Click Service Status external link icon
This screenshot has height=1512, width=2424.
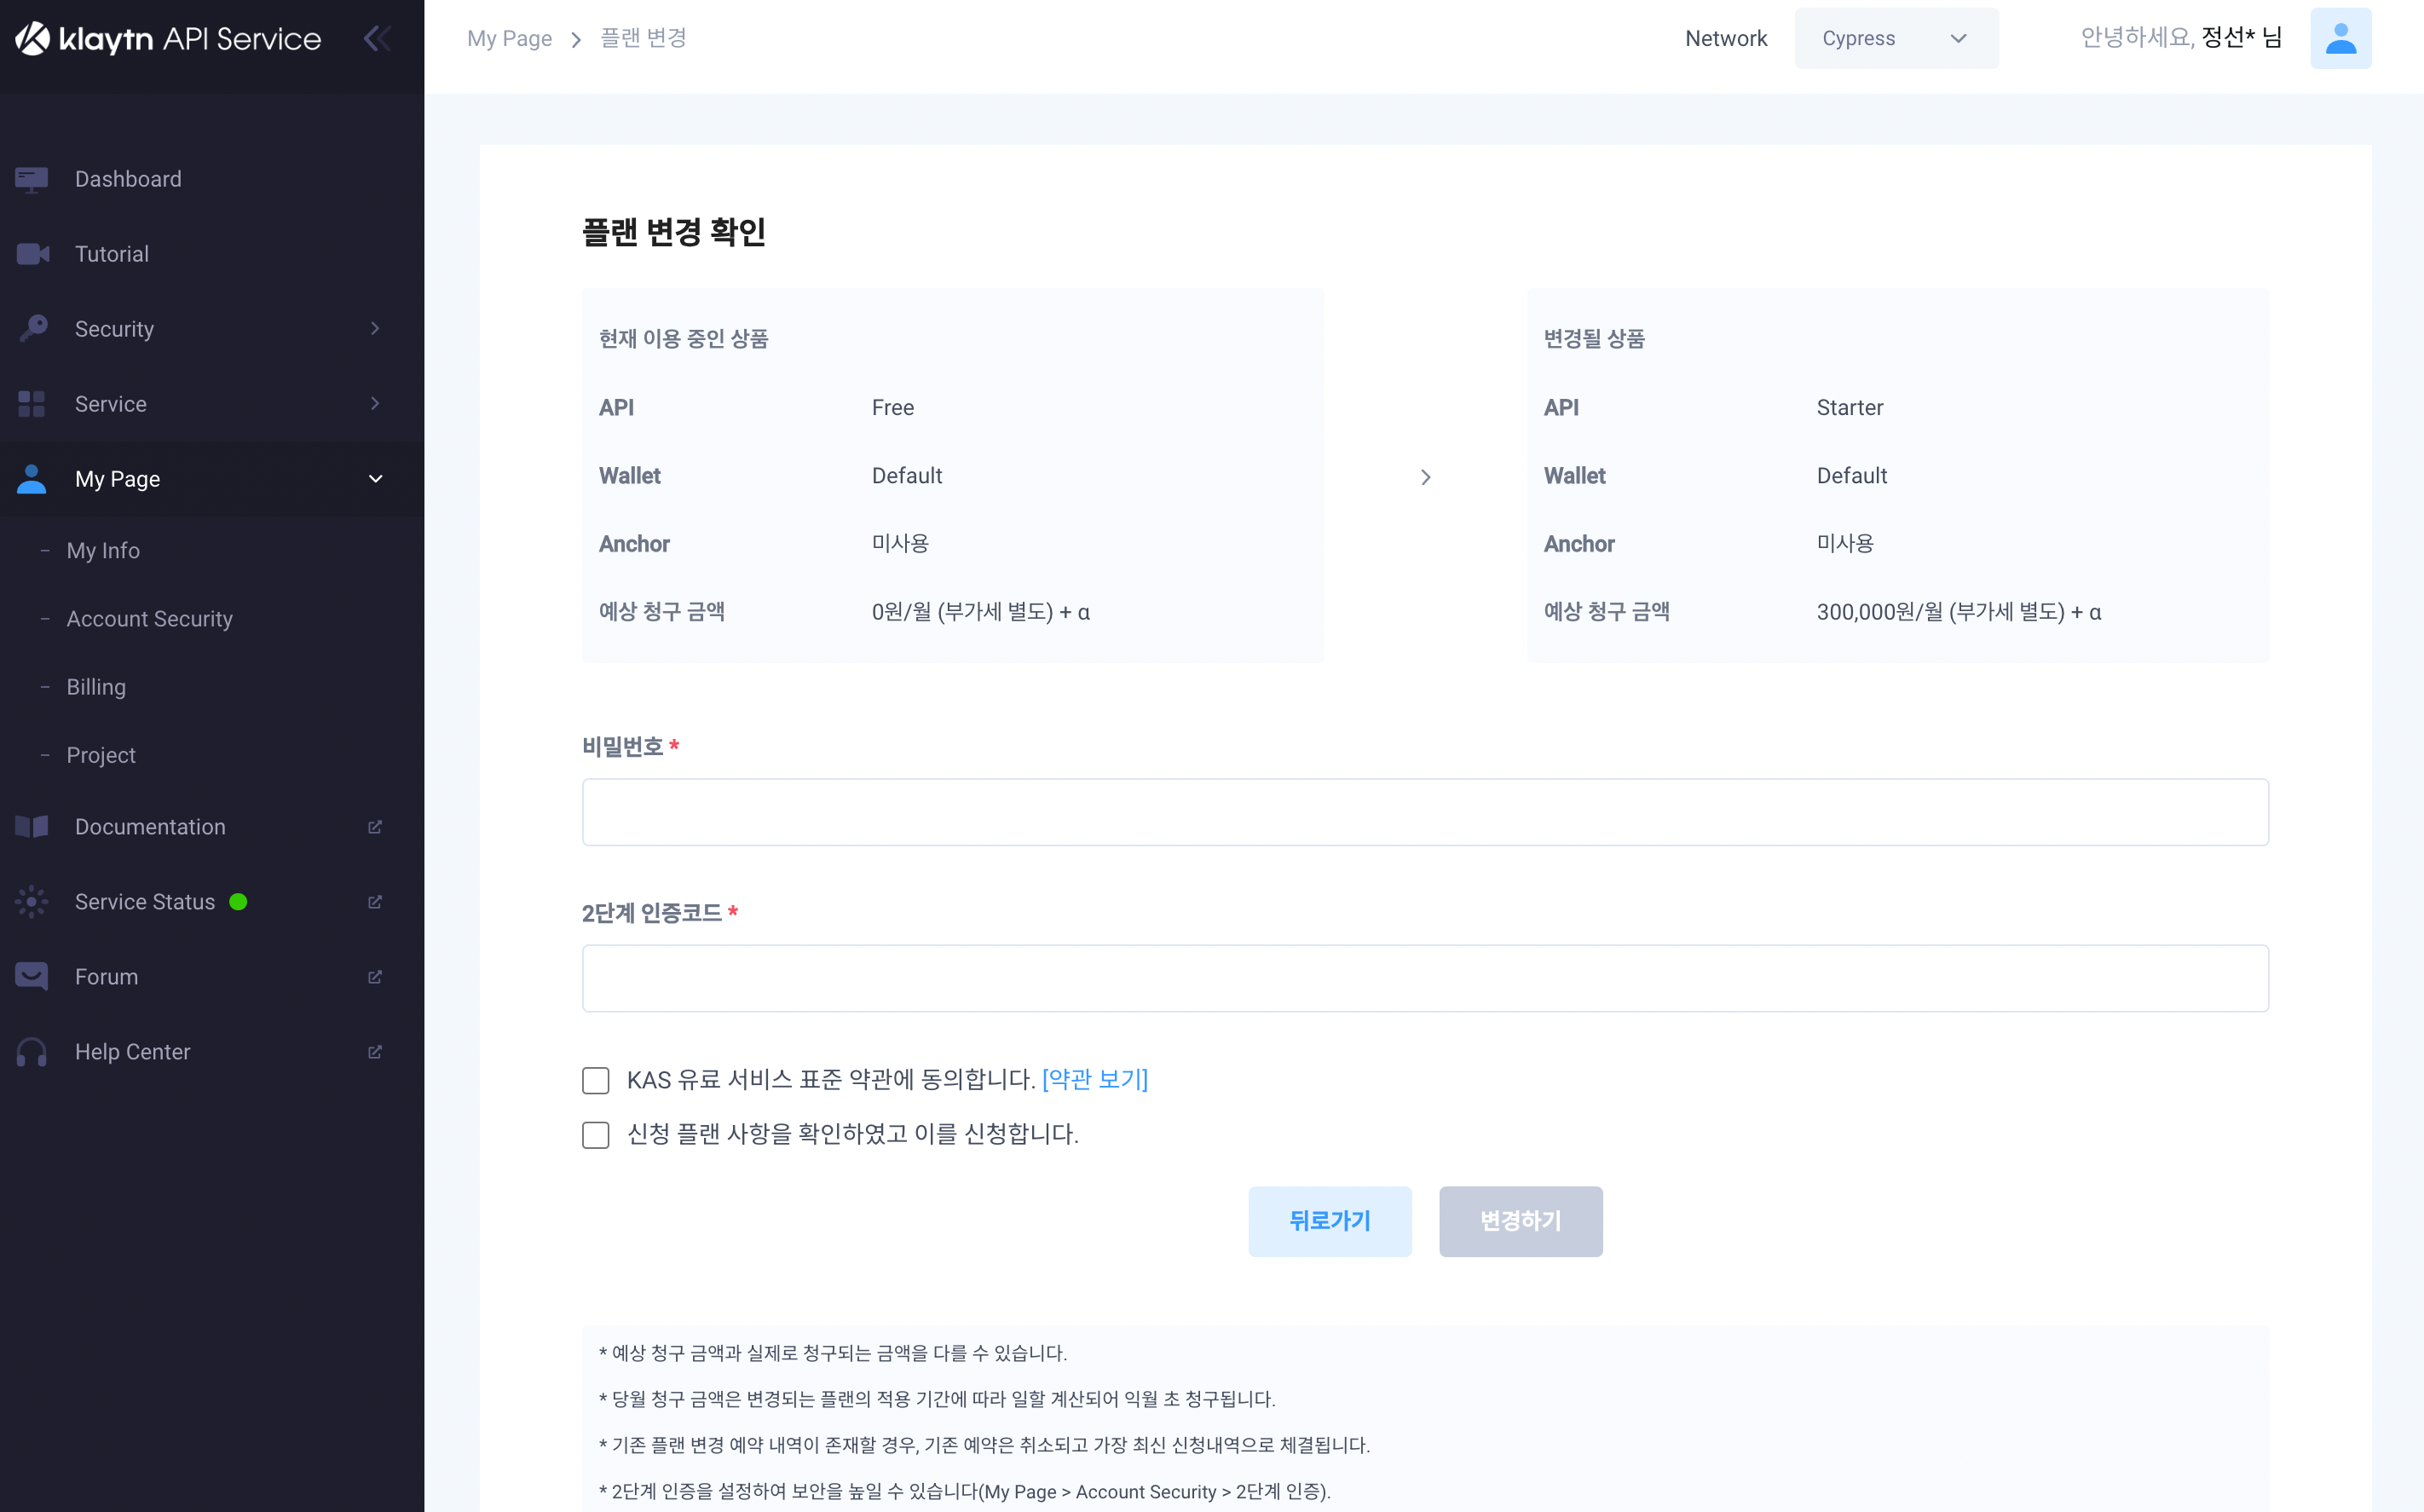375,902
